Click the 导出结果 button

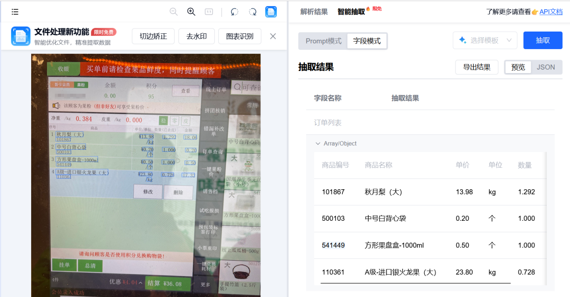click(477, 67)
